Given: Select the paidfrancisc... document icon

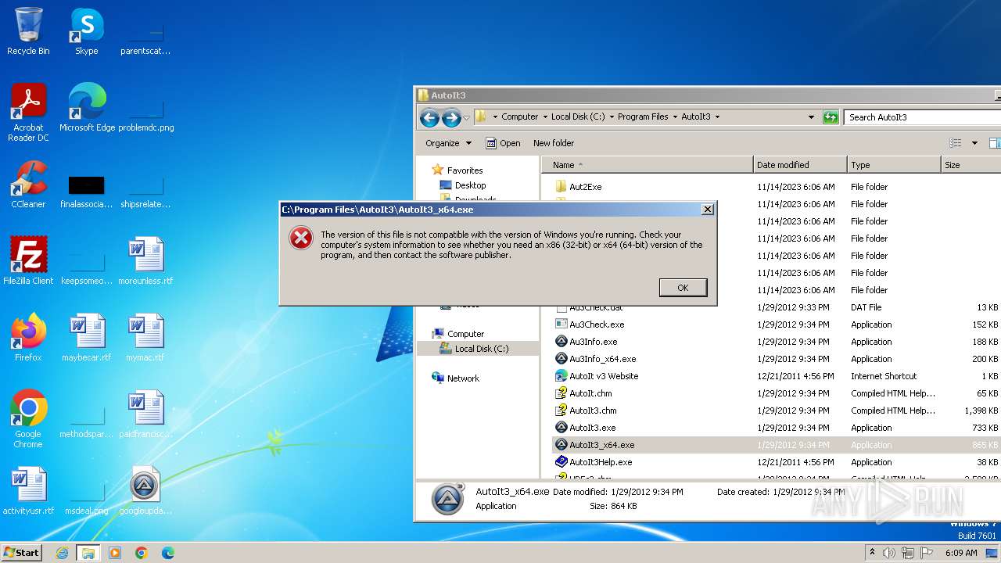Looking at the screenshot, I should click(145, 414).
